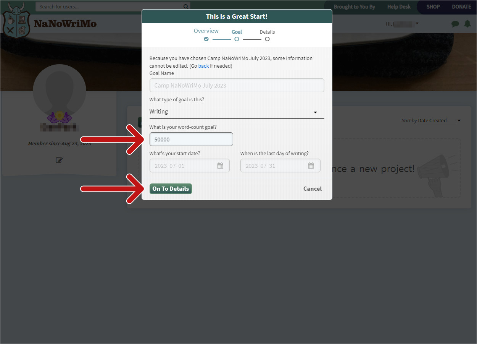
Task: Click the Details step circle
Action: pyautogui.click(x=267, y=39)
